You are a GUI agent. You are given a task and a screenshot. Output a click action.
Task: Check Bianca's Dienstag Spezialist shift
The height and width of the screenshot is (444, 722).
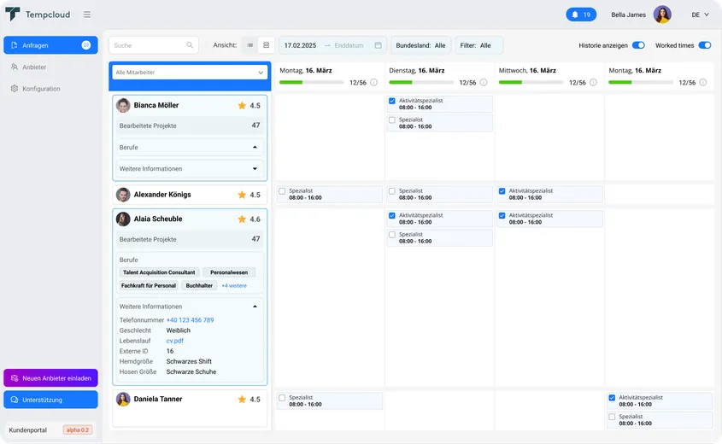(x=392, y=120)
